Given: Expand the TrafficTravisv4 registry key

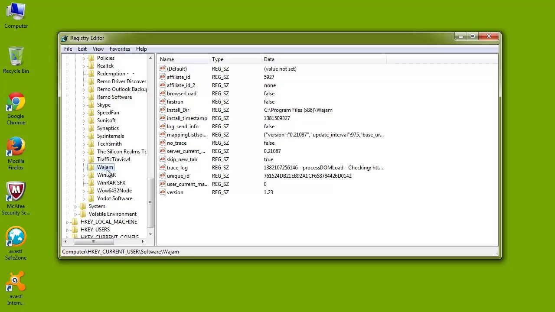Looking at the screenshot, I should coord(84,159).
